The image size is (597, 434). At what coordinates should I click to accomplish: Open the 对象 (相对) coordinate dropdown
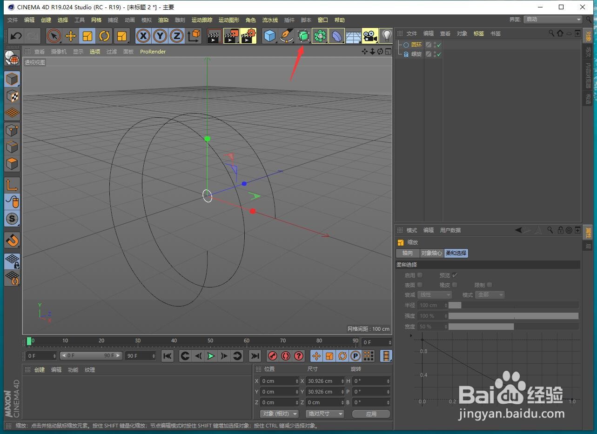click(279, 414)
